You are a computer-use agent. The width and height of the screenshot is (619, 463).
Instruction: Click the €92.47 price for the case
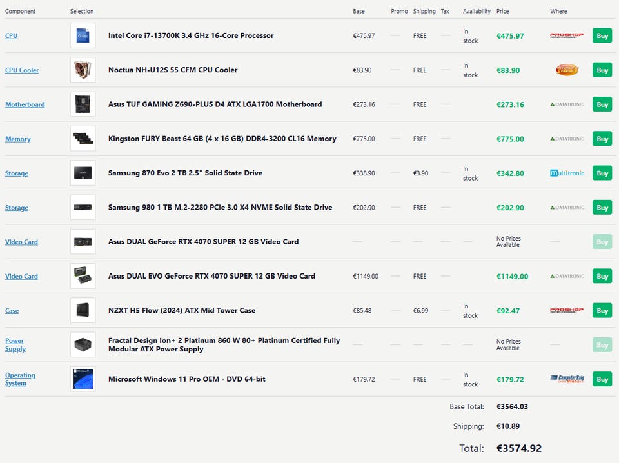[x=508, y=311]
